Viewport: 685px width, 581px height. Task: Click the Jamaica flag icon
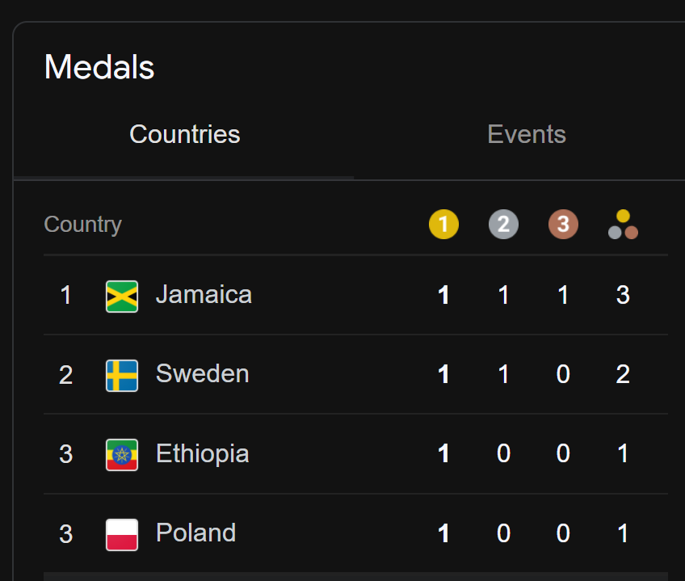[x=122, y=297]
